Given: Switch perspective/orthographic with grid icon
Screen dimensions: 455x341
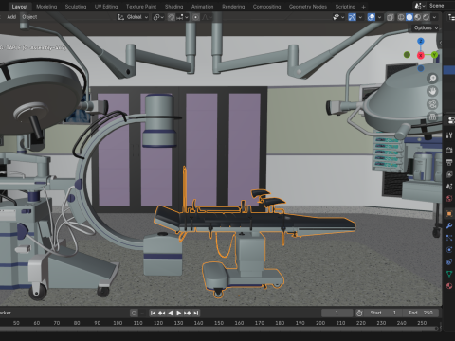Looking at the screenshot, I should pos(432,117).
